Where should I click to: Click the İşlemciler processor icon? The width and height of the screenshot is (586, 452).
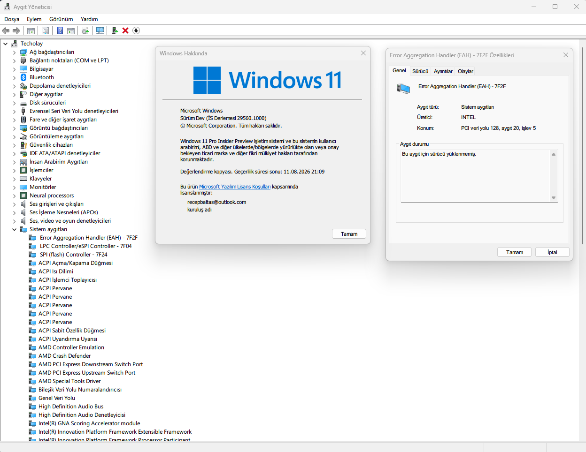(x=23, y=170)
